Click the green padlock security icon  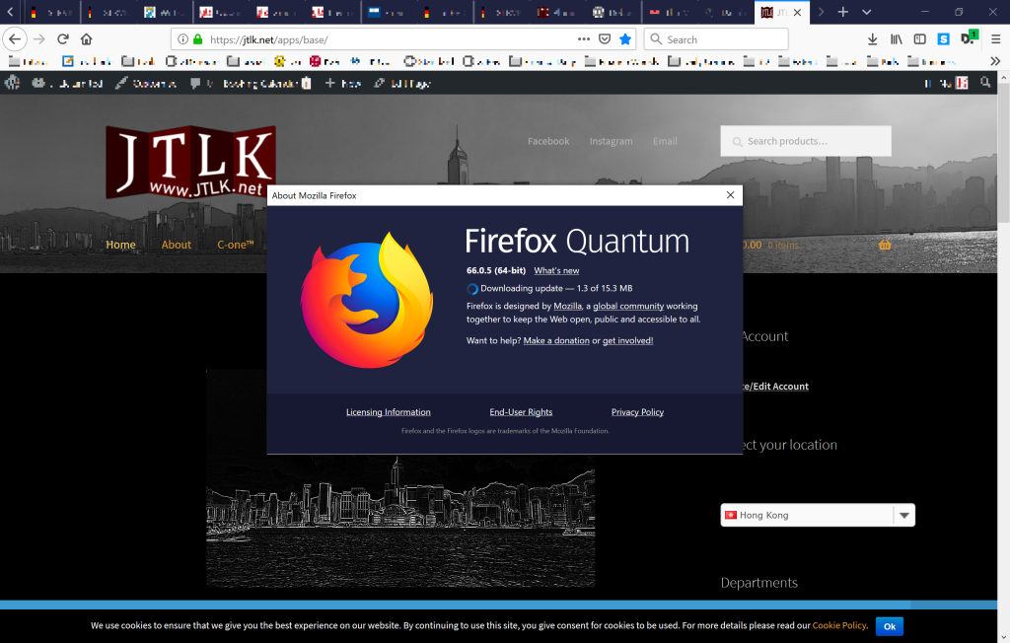pyautogui.click(x=197, y=39)
